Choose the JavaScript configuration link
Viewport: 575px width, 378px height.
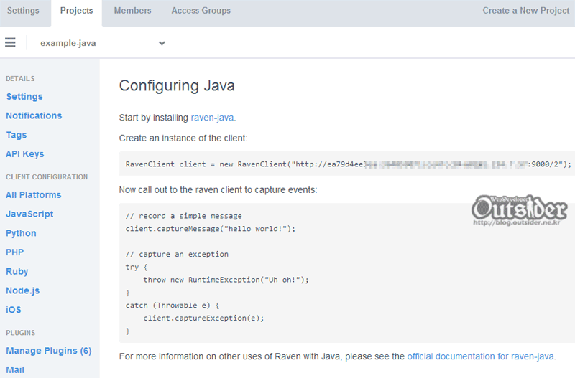click(x=29, y=214)
